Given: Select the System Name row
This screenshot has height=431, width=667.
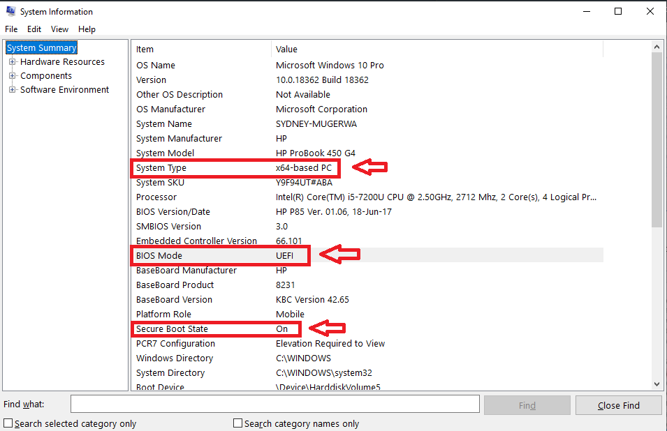Looking at the screenshot, I should click(368, 124).
